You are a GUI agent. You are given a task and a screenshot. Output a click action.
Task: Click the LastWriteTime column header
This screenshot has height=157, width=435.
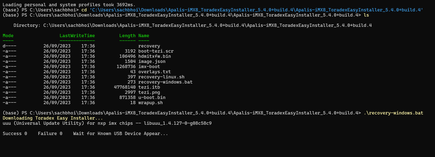pos(77,36)
